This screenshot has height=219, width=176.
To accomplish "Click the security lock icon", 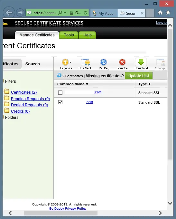I will click(71, 13).
